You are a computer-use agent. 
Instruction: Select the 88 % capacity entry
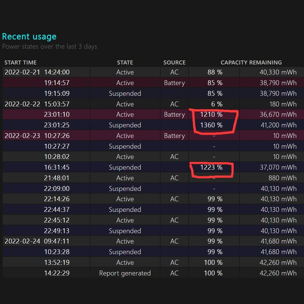[215, 72]
